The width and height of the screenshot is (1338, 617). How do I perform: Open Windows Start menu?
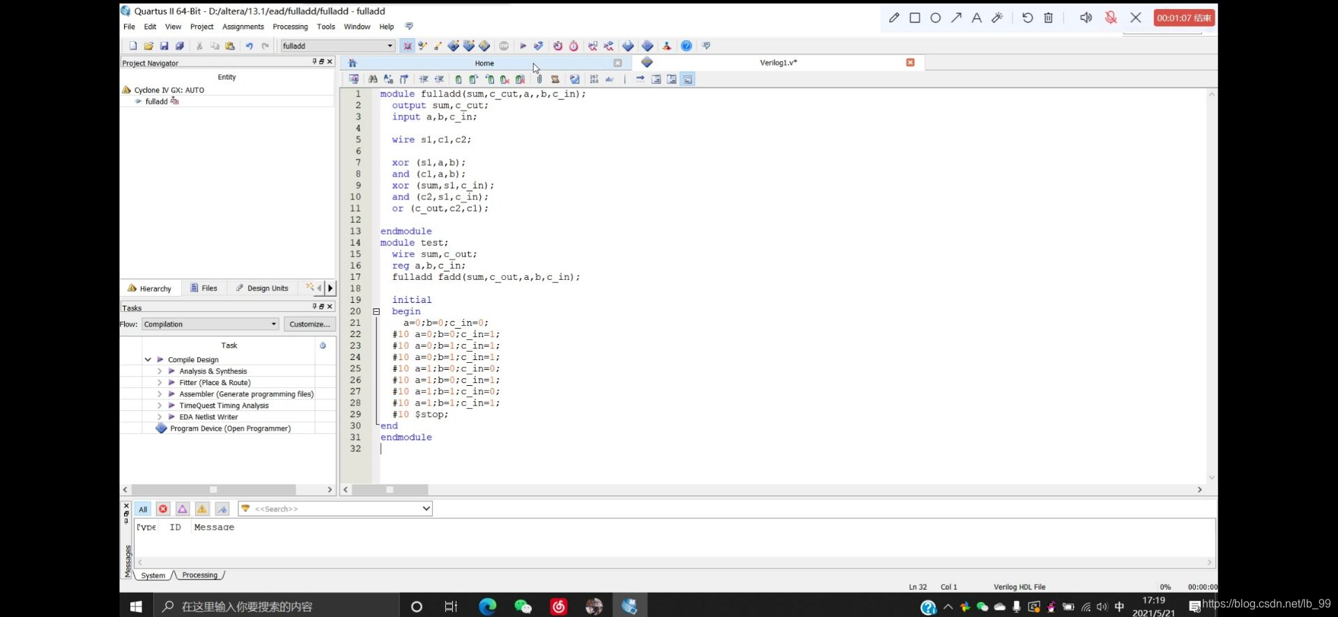(x=136, y=607)
